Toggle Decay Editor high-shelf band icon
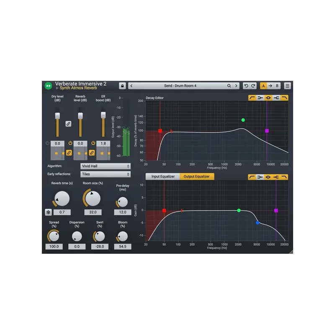The width and height of the screenshot is (335, 335). coord(276,98)
